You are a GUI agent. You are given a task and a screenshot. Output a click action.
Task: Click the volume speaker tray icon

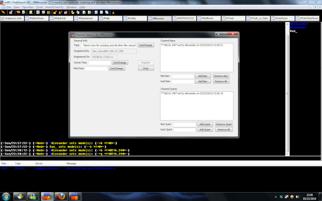(297, 197)
